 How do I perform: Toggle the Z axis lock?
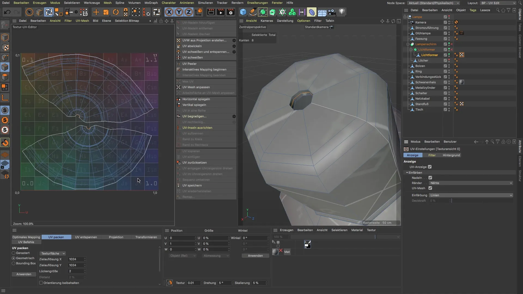click(189, 12)
